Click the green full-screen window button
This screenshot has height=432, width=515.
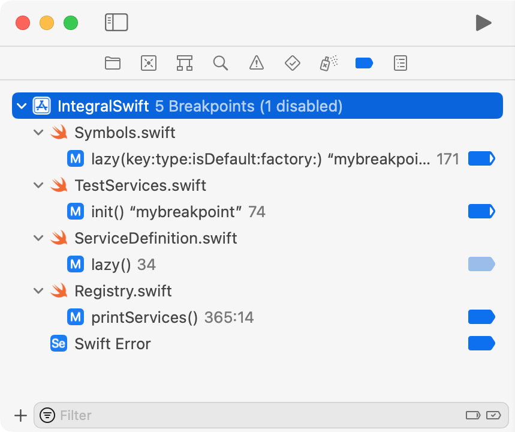tap(71, 23)
